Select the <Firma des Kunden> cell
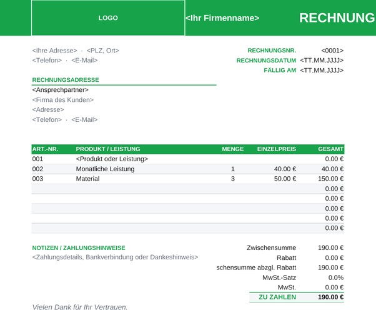Image resolution: width=376 pixels, height=310 pixels. [63, 100]
